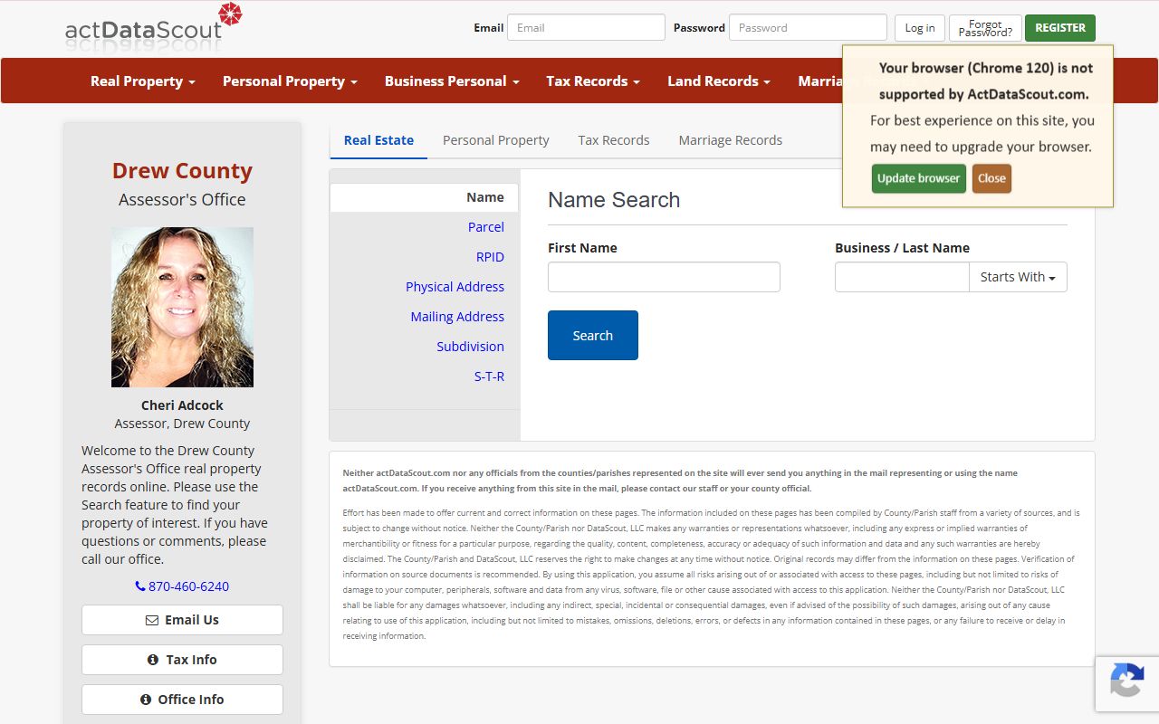Click the phone number 870-460-6240
The height and width of the screenshot is (724, 1159).
[x=182, y=586]
